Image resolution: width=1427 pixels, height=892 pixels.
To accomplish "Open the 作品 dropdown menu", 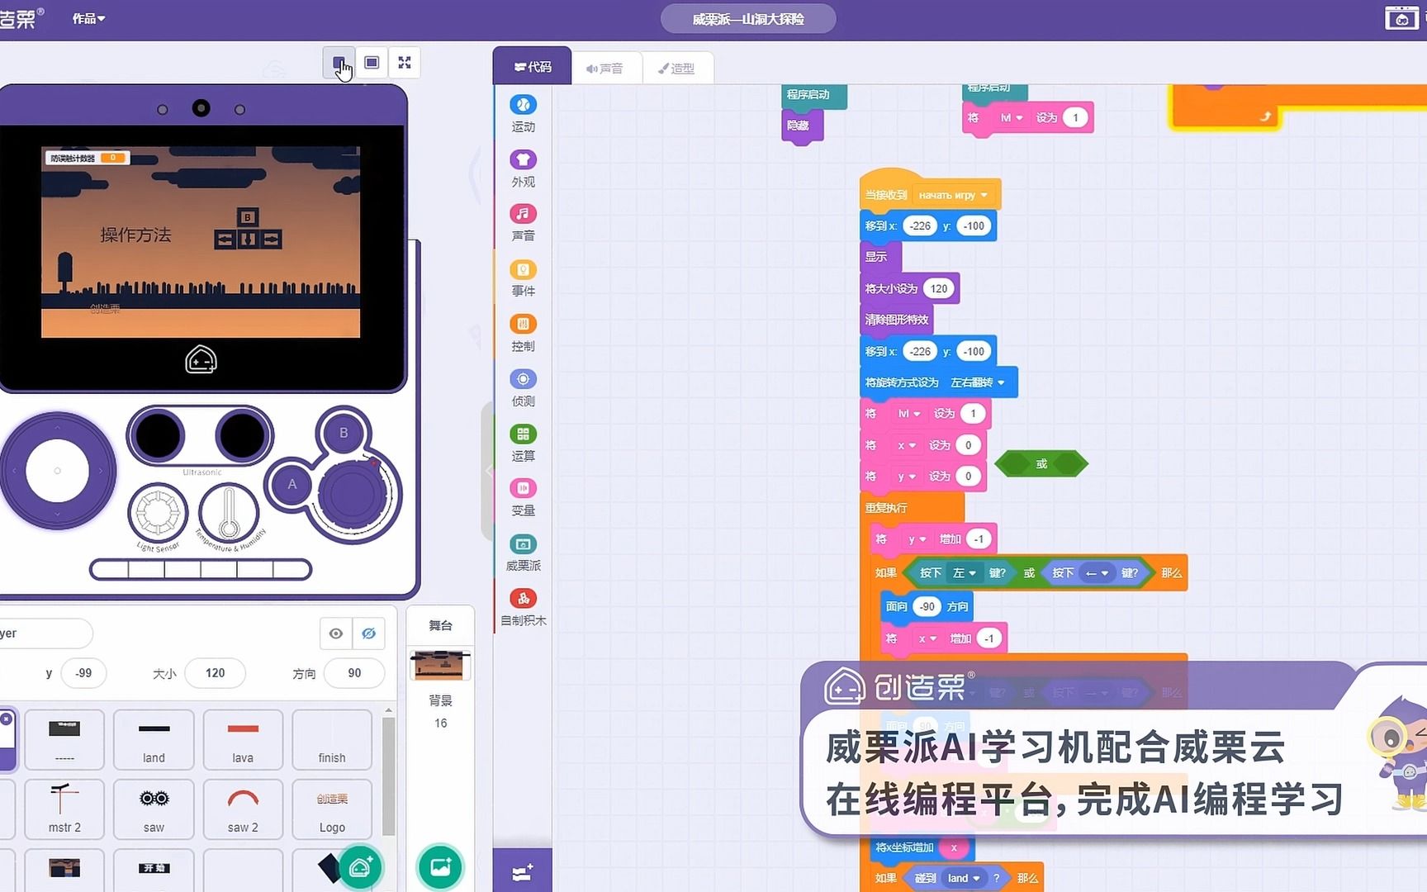I will (88, 18).
